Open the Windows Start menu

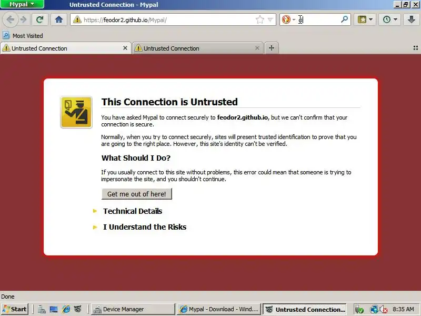point(15,309)
